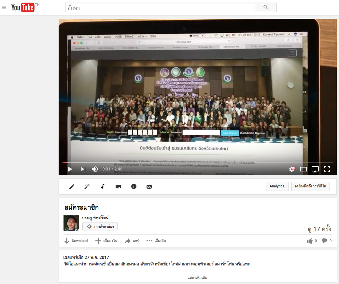
Task: Go to the YouTube home logo
Action: (23, 7)
